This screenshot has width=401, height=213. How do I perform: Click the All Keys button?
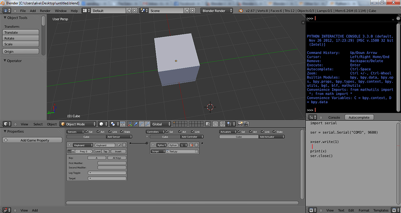pos(117,158)
